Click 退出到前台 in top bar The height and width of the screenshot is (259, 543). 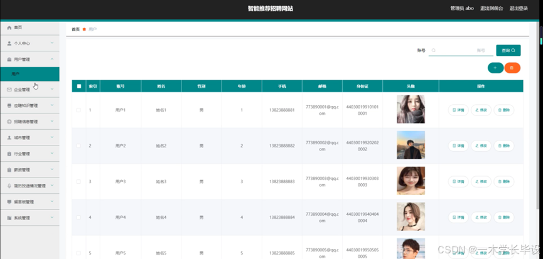(x=492, y=8)
